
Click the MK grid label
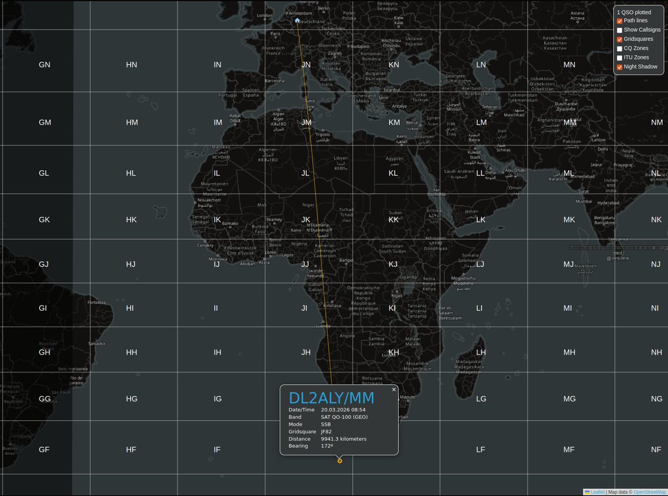[569, 220]
